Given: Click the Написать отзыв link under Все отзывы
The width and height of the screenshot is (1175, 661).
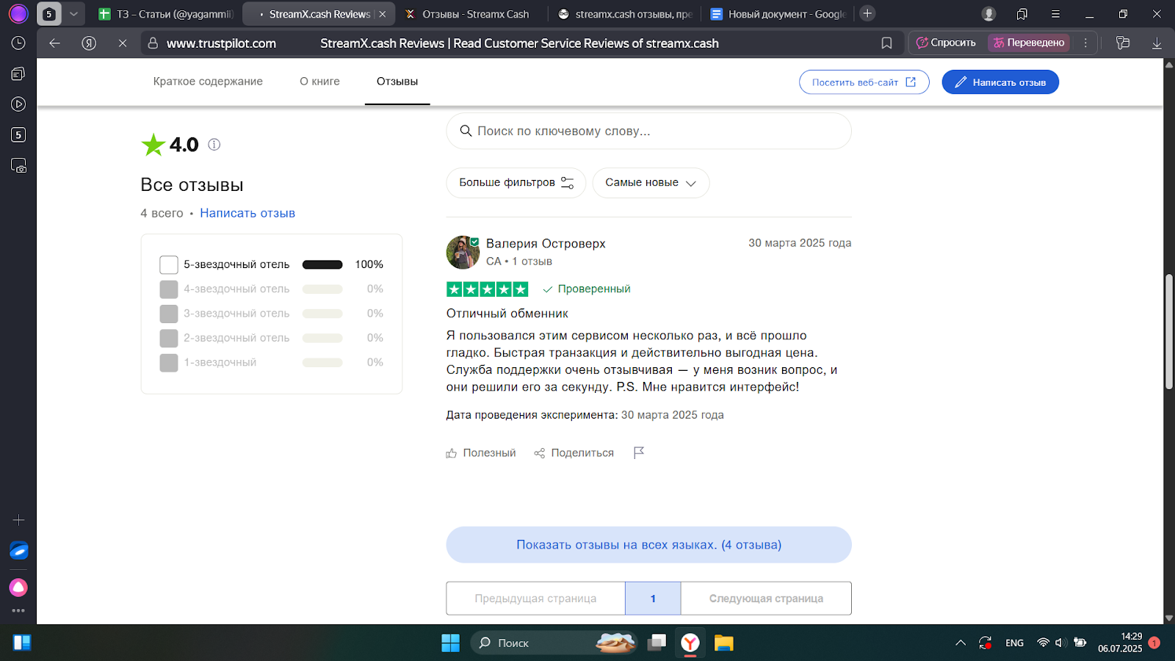Looking at the screenshot, I should [247, 213].
